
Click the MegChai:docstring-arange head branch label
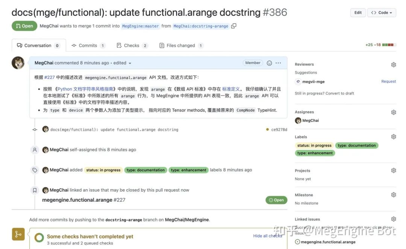pos(201,26)
